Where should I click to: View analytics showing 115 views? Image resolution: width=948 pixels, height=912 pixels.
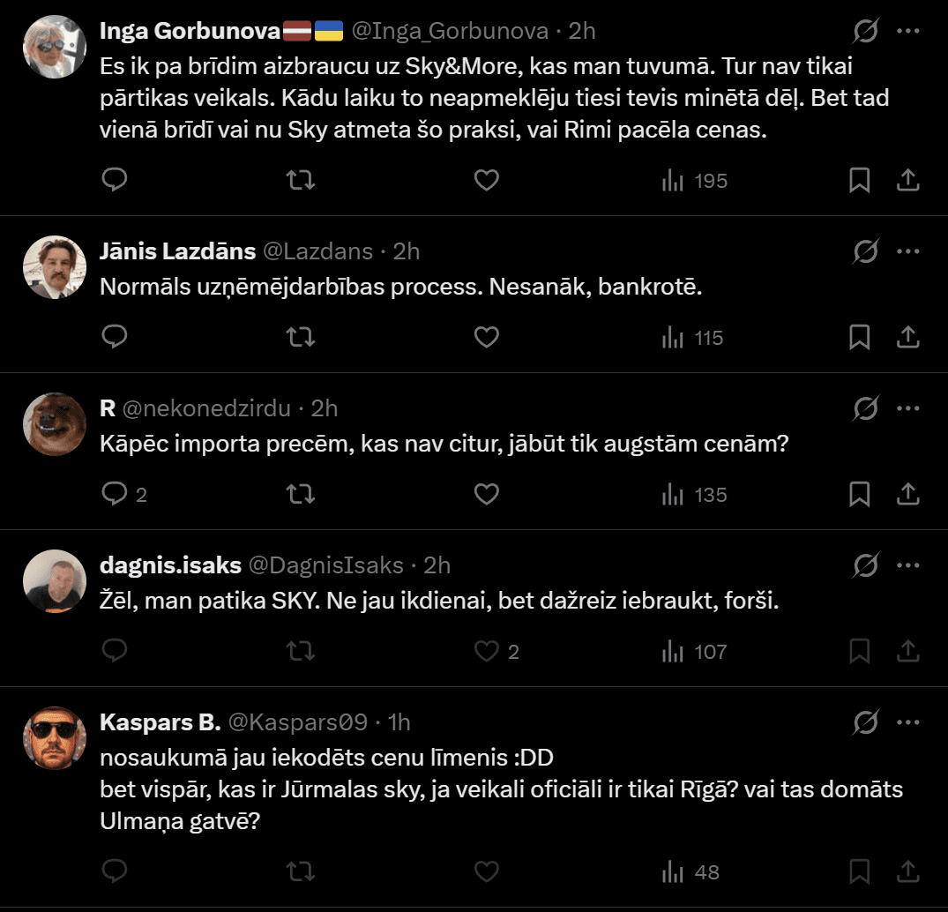(x=693, y=338)
